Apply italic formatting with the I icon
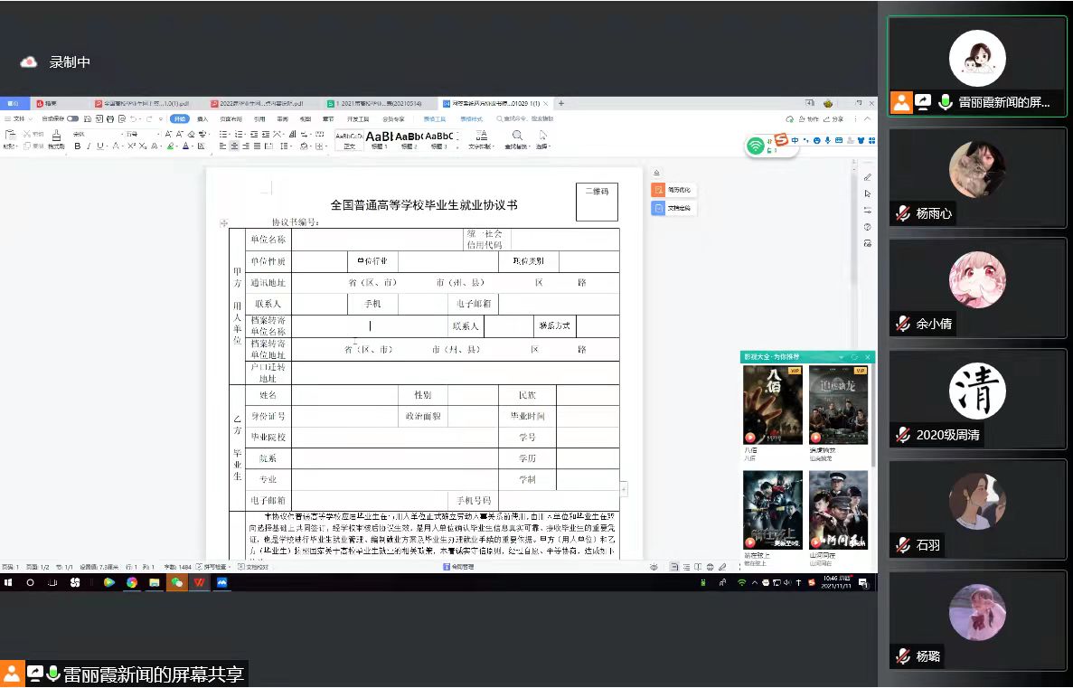Image resolution: width=1073 pixels, height=688 pixels. pos(89,146)
